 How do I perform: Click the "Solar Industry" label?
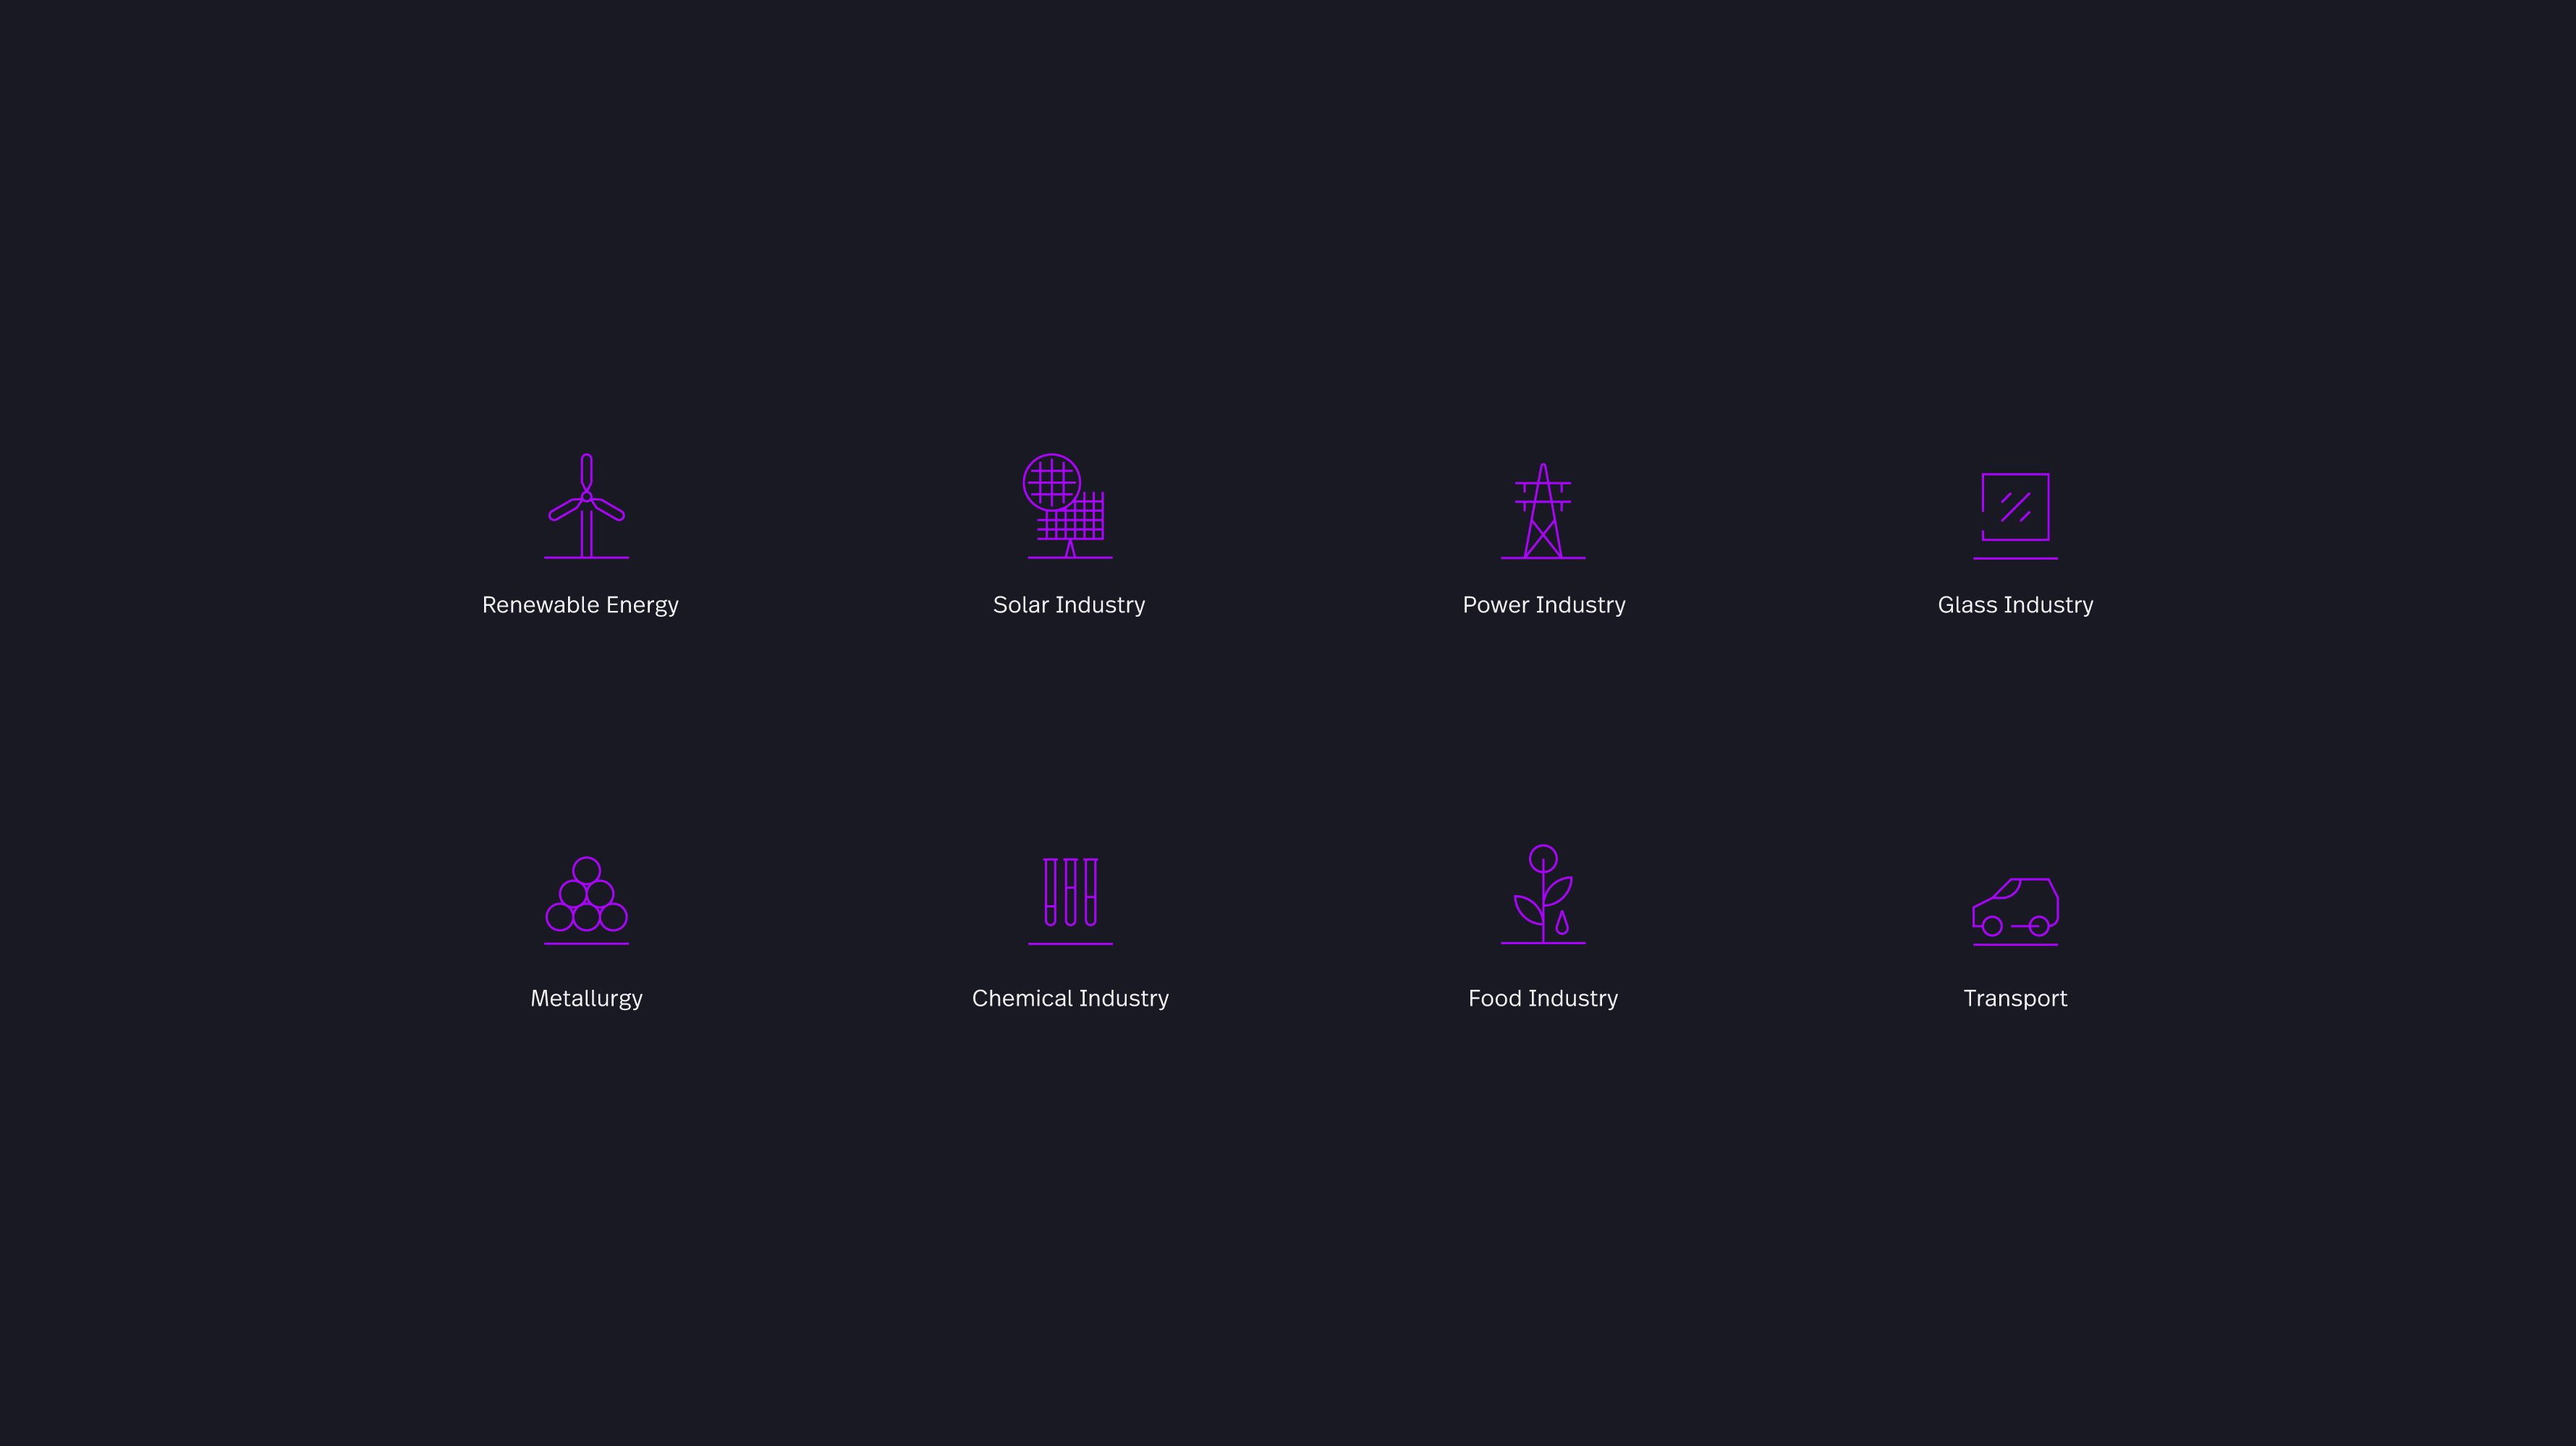point(1069,606)
